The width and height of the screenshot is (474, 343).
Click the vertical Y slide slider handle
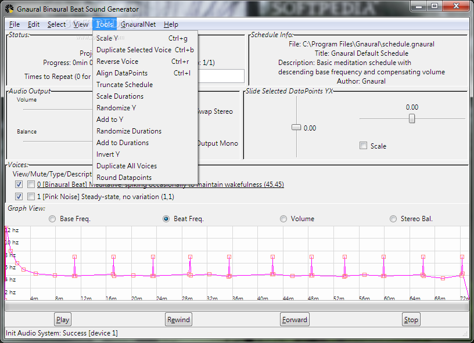[x=296, y=127]
